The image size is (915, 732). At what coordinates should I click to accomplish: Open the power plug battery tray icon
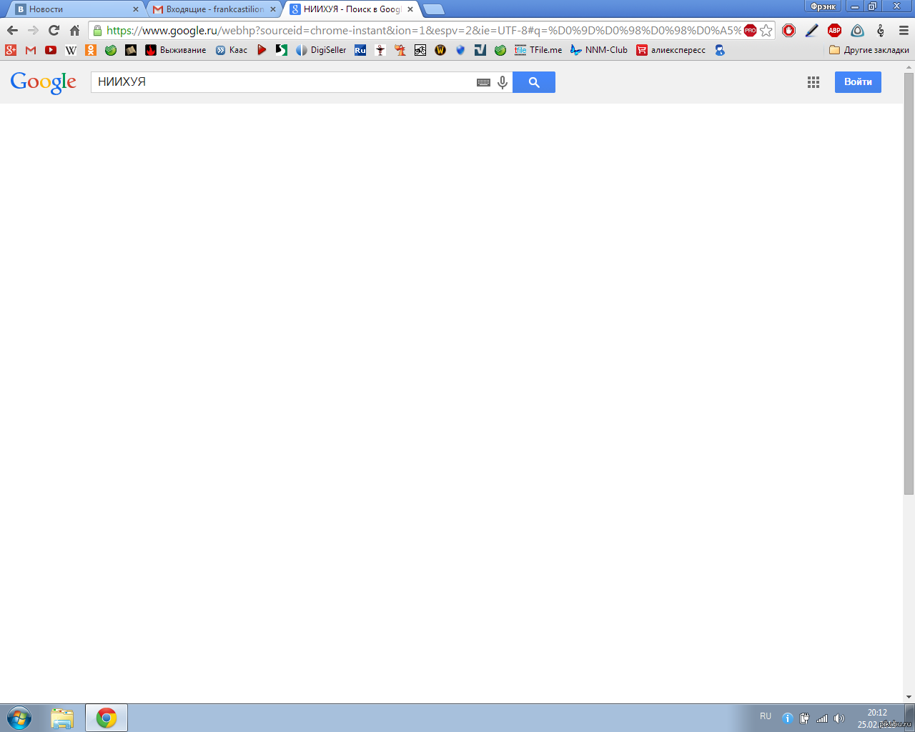point(804,718)
